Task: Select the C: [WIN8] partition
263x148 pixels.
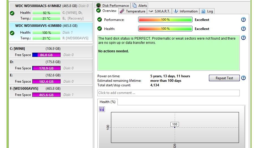Action: (51, 52)
